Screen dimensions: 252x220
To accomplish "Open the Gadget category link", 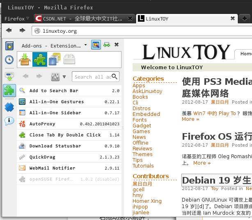I will pos(142,126).
